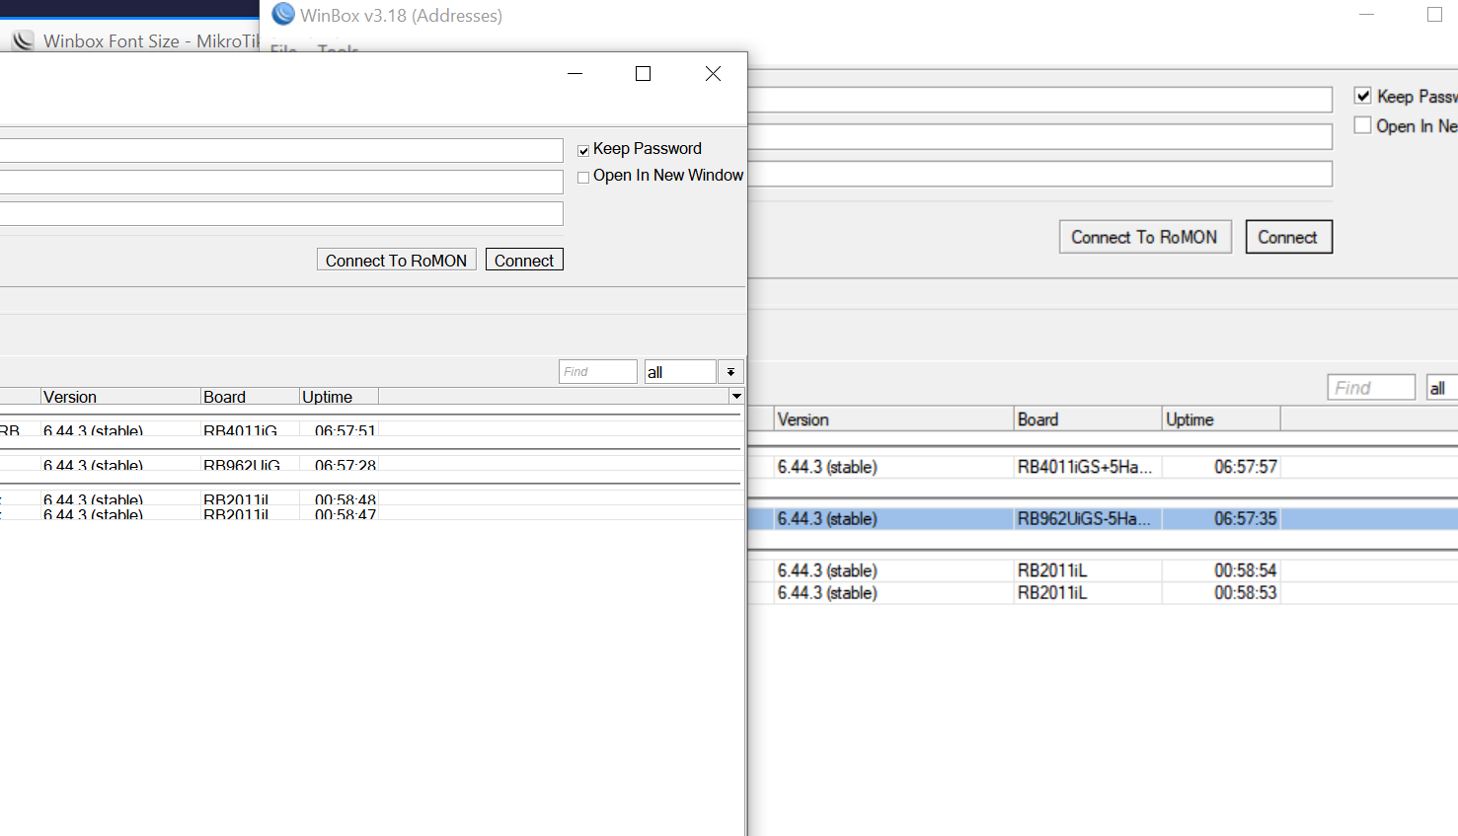This screenshot has width=1458, height=836.
Task: Focus the Find field in the front window
Action: (x=598, y=372)
